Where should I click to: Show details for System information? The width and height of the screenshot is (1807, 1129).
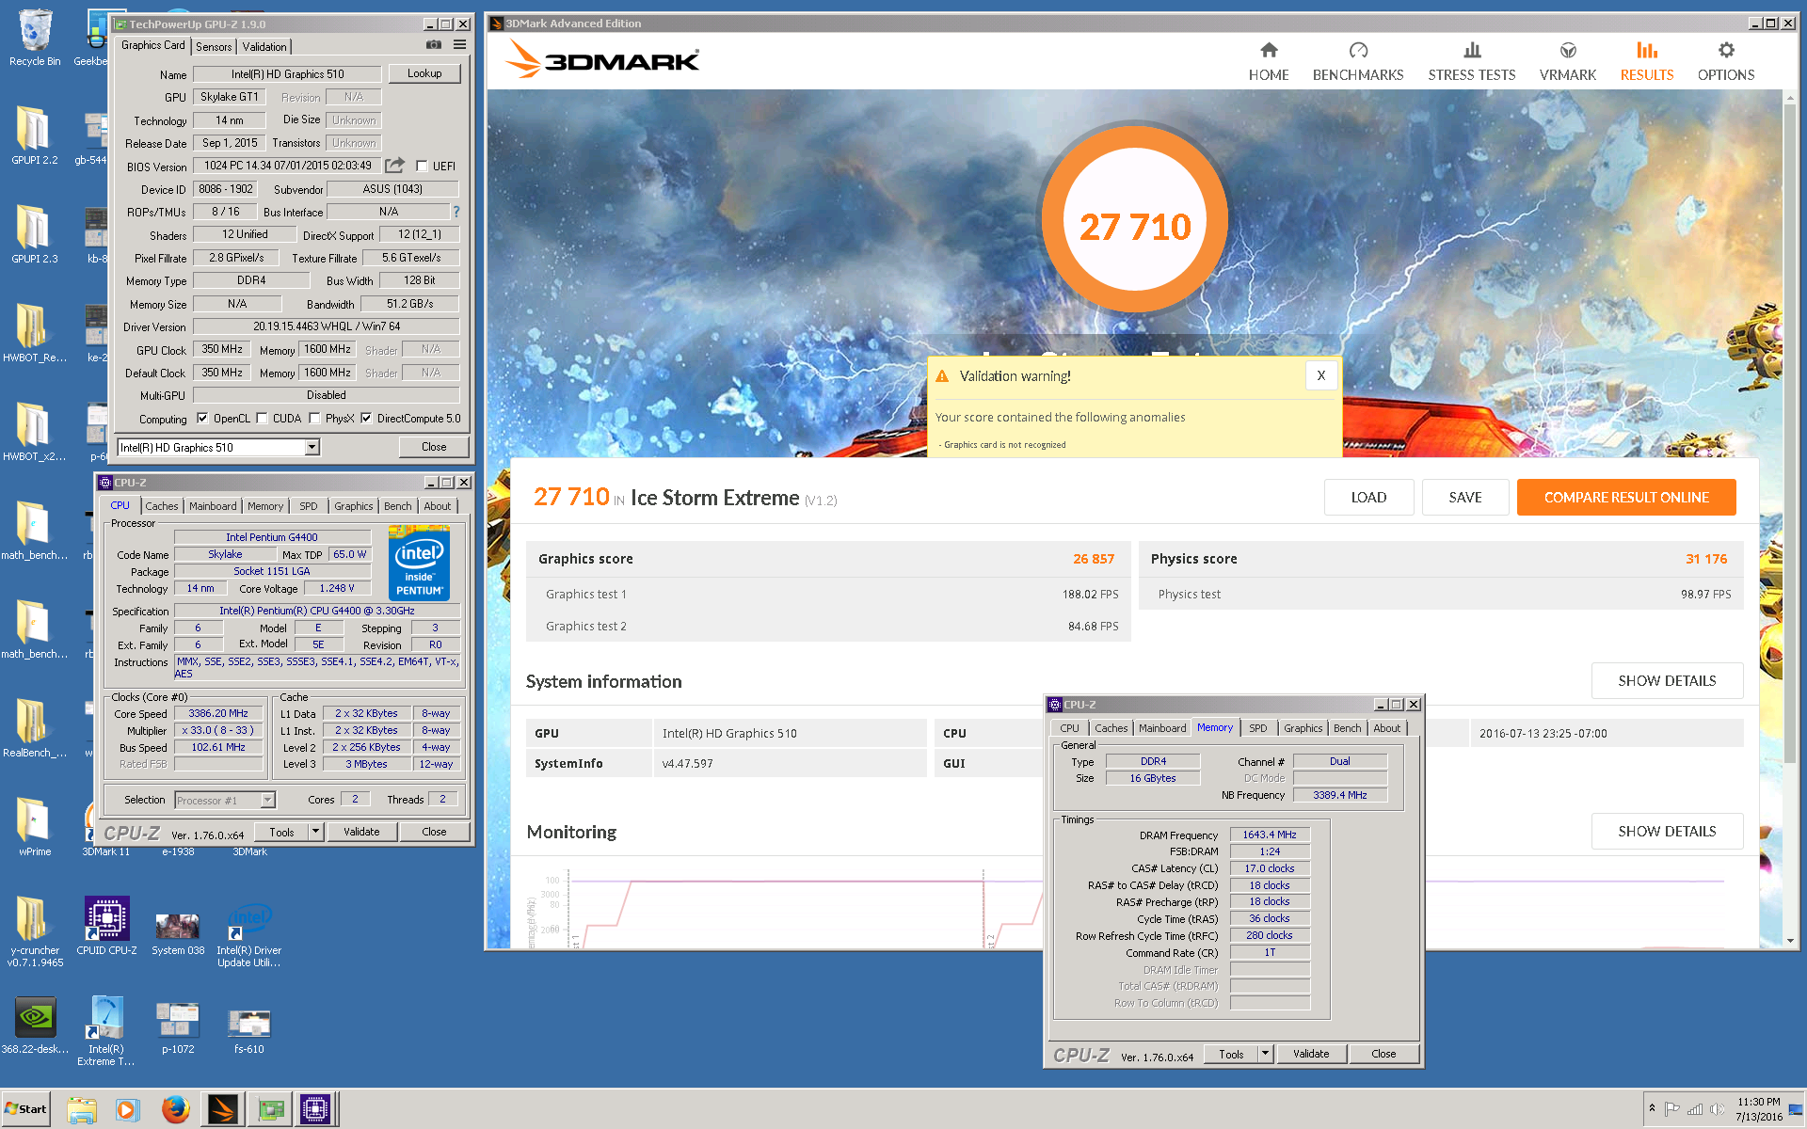1667,680
